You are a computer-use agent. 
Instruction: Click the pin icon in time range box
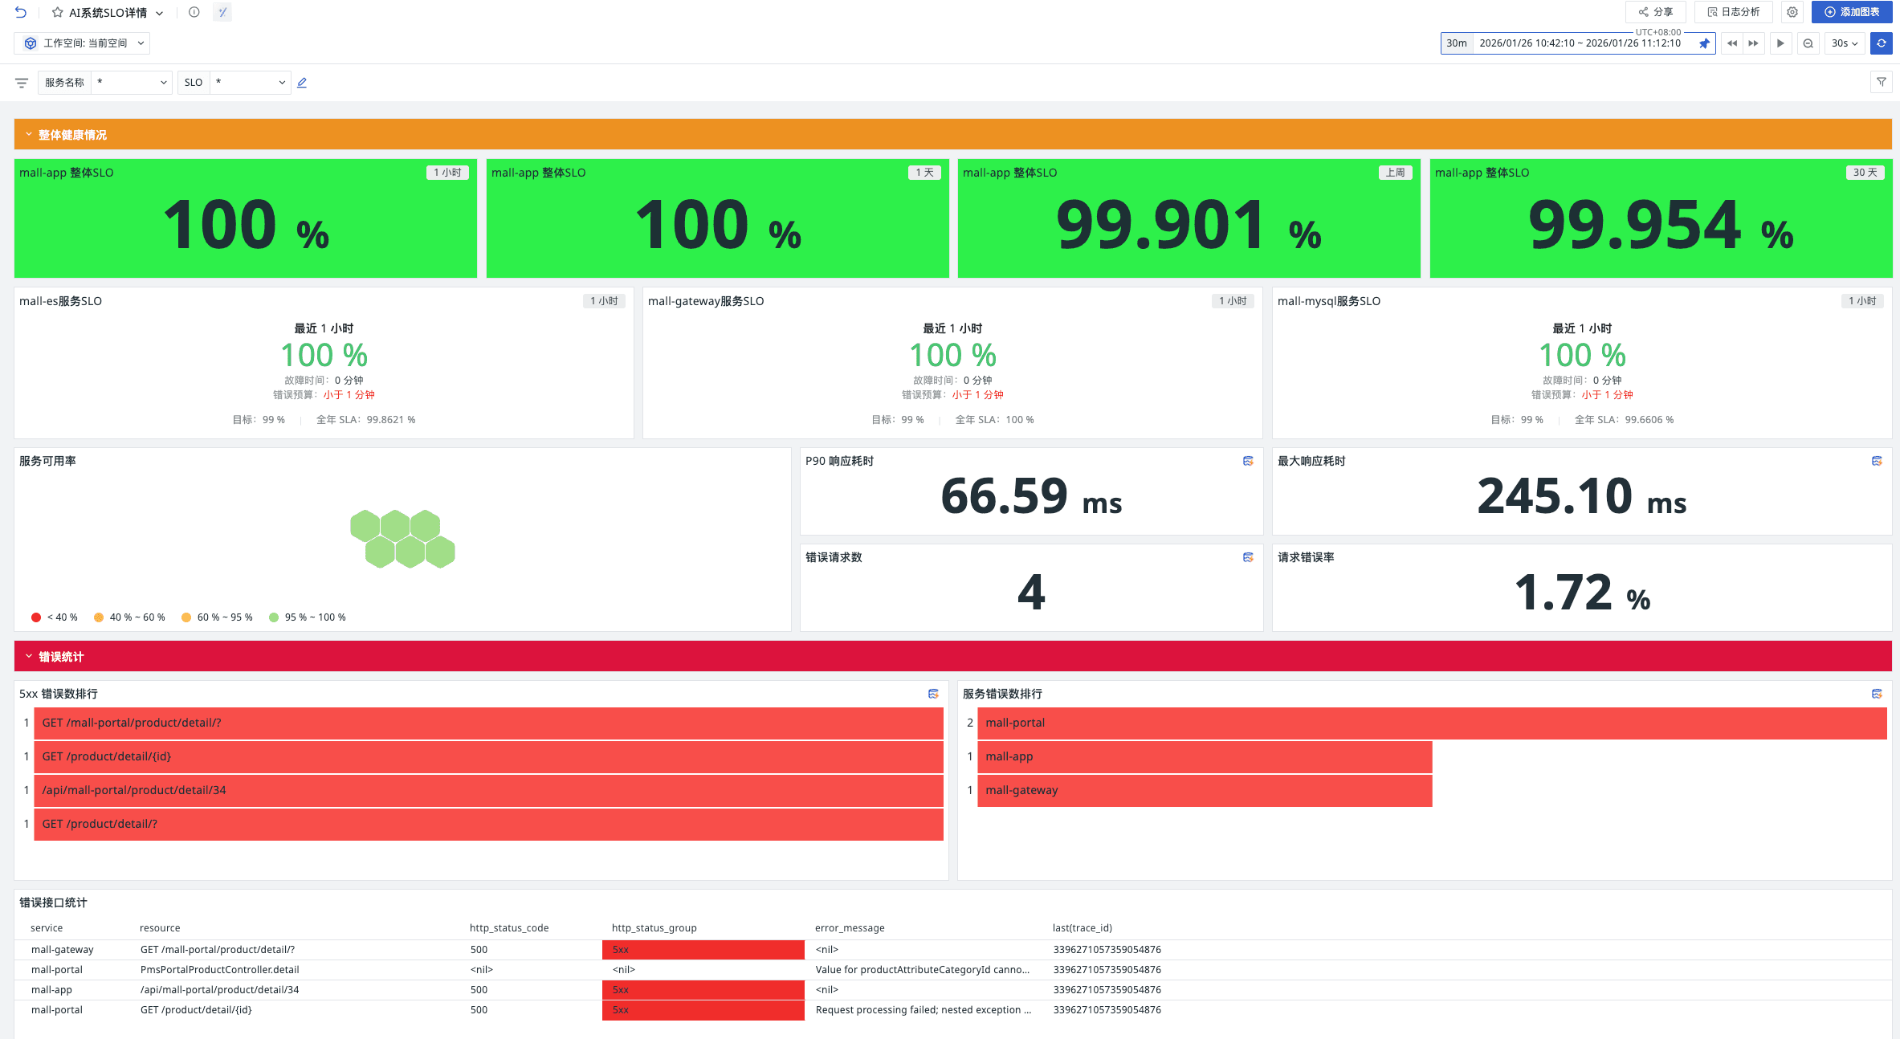[x=1704, y=43]
